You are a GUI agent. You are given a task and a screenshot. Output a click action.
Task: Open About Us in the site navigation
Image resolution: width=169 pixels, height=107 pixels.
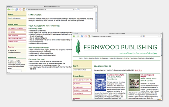(x=91, y=58)
